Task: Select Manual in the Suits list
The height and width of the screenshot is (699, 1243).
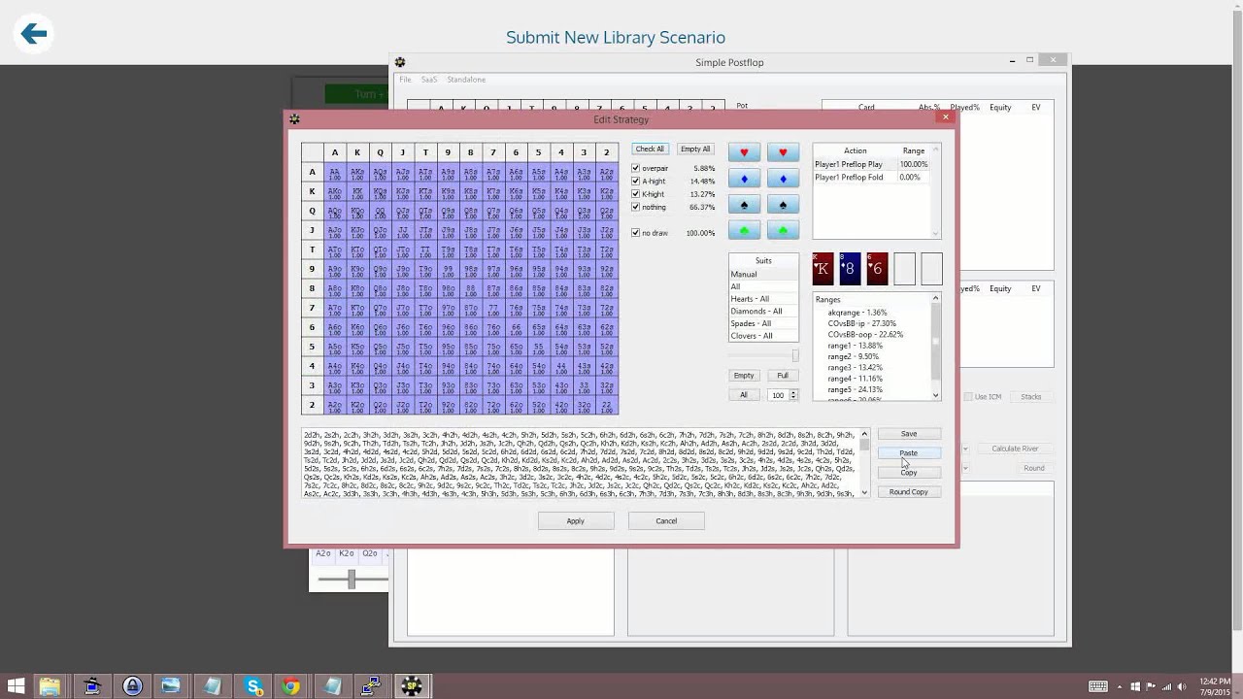Action: click(x=763, y=275)
